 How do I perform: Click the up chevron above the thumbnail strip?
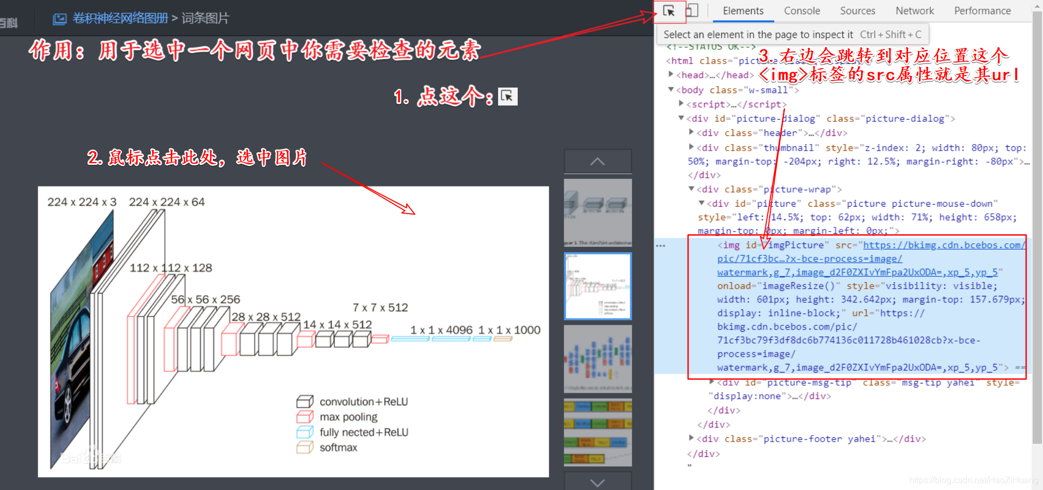(597, 161)
